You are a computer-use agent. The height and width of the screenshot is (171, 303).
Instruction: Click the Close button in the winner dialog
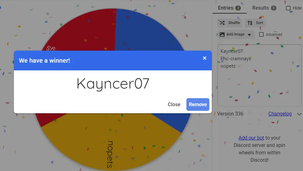click(174, 104)
